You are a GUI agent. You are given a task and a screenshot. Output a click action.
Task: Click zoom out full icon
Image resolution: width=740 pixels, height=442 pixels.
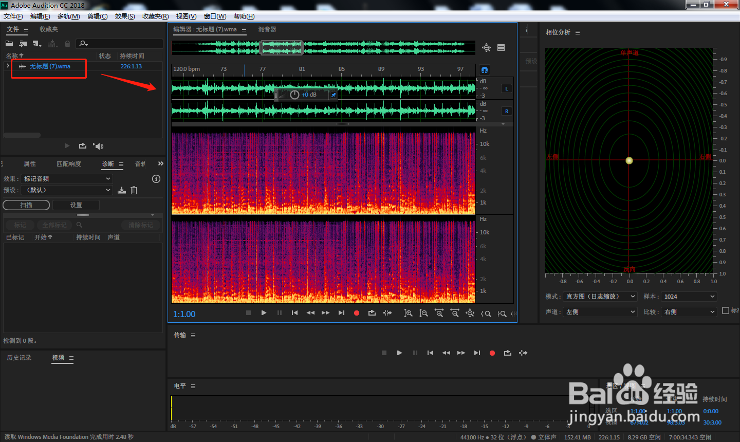coord(470,313)
